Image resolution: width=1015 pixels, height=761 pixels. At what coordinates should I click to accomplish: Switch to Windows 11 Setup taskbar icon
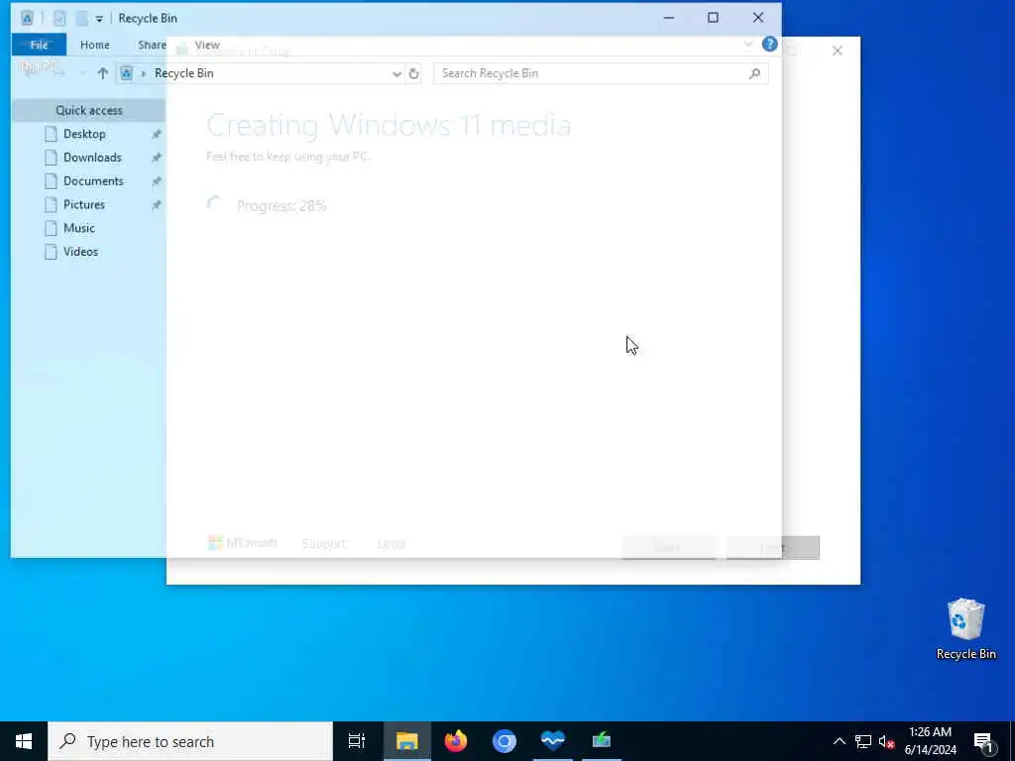[602, 741]
